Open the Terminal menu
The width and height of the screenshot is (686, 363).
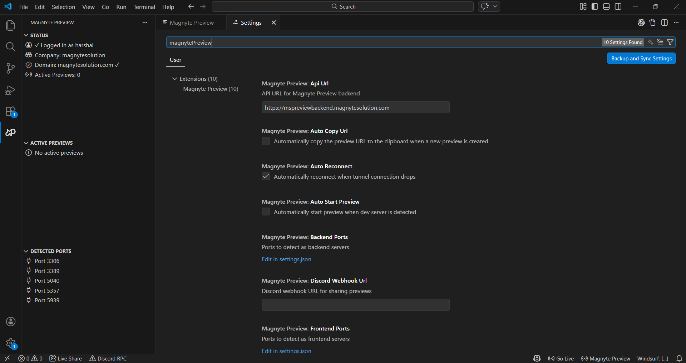click(144, 6)
